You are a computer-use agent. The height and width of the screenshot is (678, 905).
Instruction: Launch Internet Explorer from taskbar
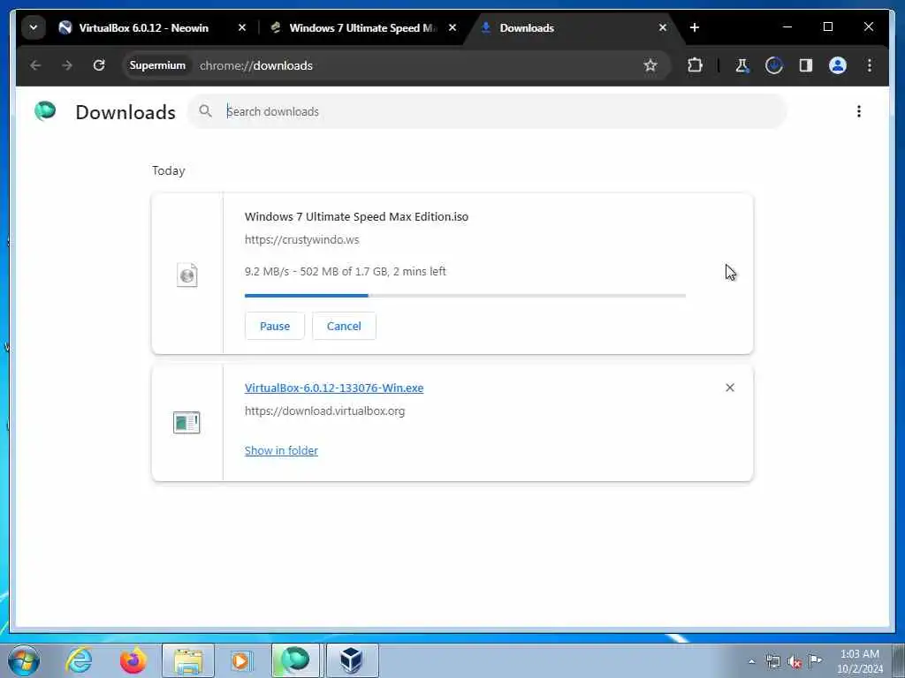pos(79,660)
